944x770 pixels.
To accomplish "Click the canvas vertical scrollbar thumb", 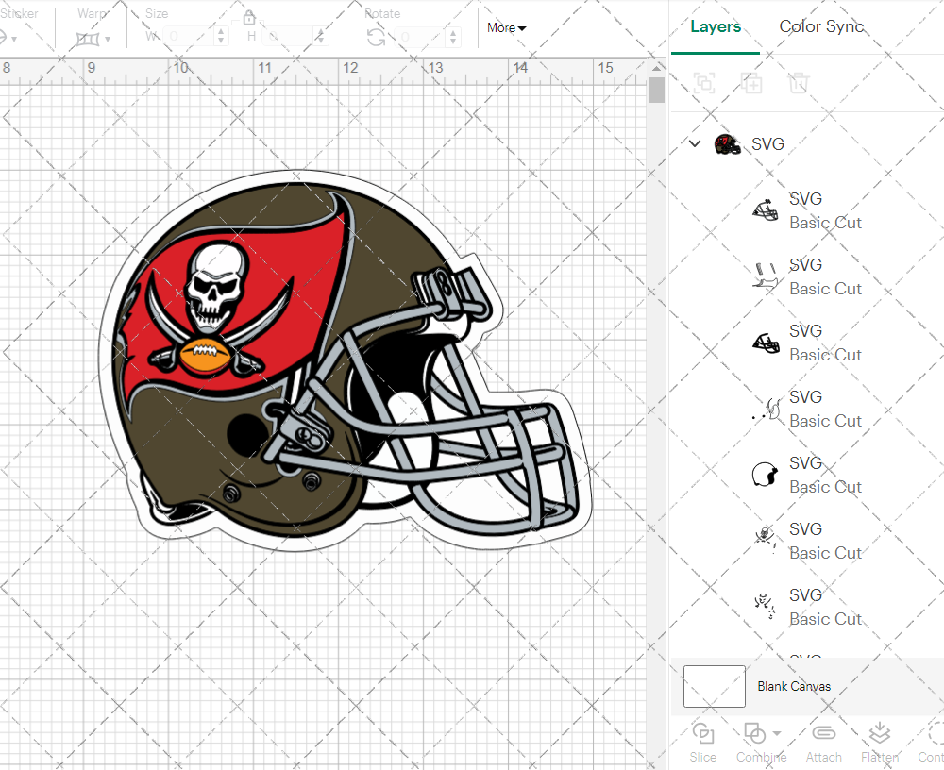I will (x=656, y=90).
